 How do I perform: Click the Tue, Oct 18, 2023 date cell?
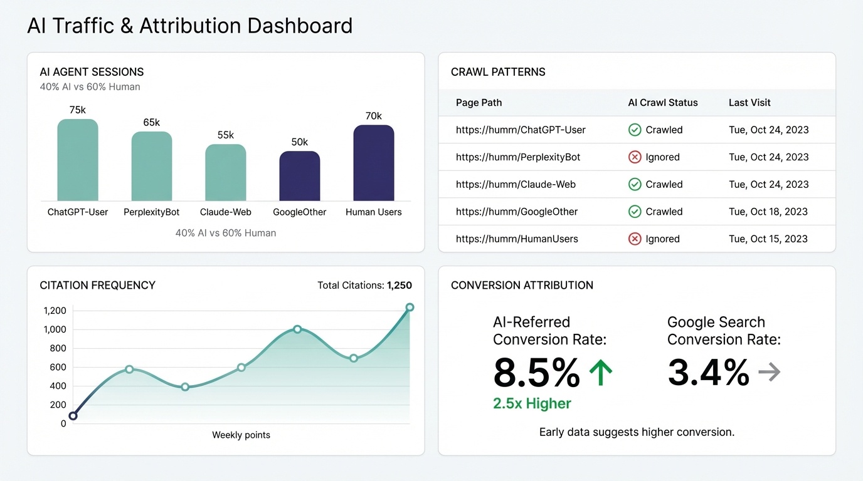point(768,212)
